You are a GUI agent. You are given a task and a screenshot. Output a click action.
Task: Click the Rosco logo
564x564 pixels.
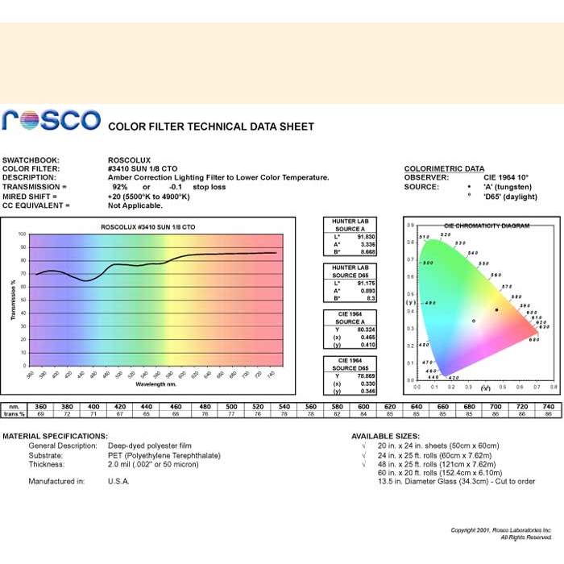coord(52,120)
